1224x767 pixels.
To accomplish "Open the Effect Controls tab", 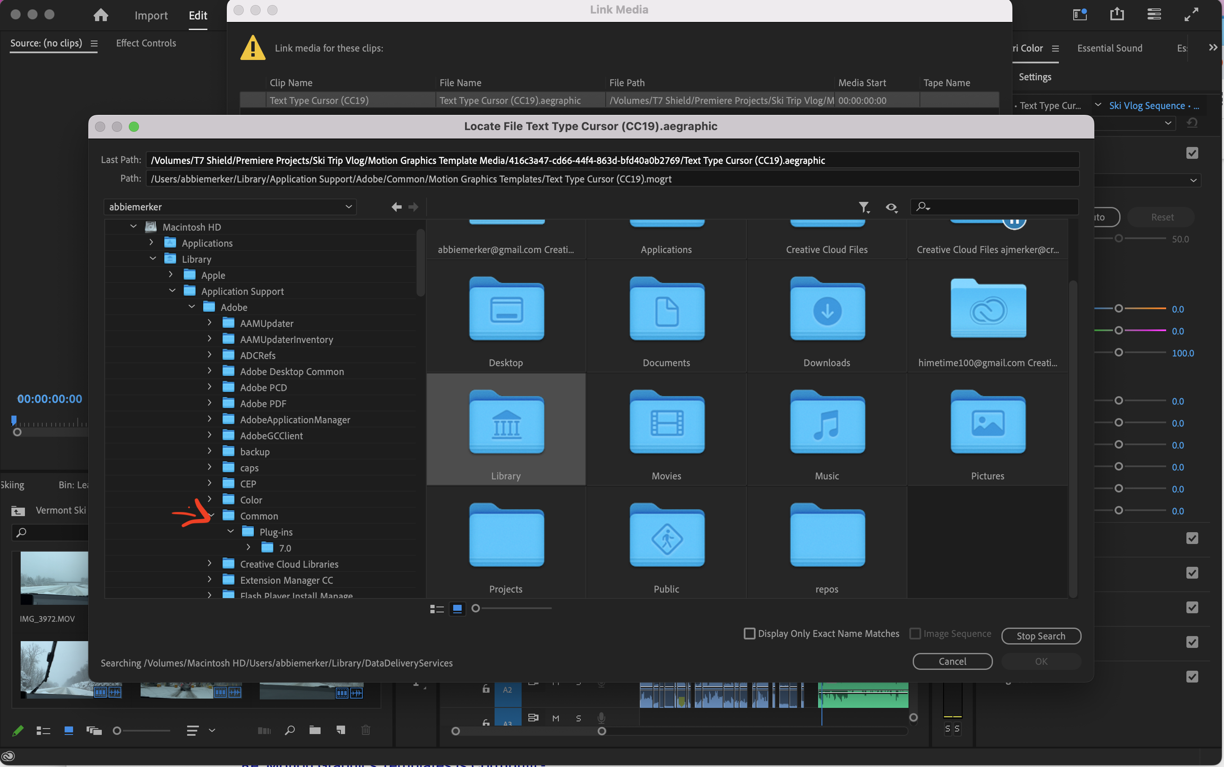I will (146, 43).
